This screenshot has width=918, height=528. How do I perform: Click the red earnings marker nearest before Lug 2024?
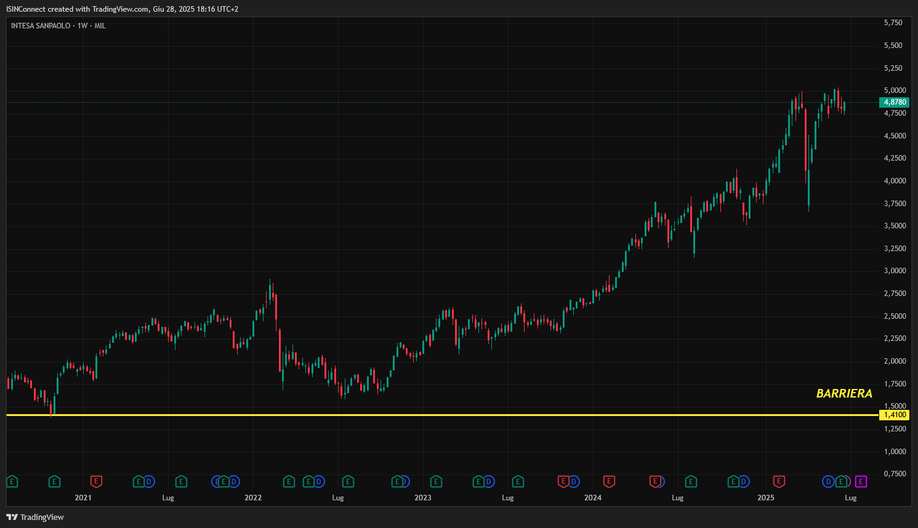click(656, 481)
